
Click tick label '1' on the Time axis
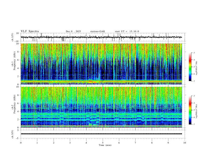(x=37, y=143)
